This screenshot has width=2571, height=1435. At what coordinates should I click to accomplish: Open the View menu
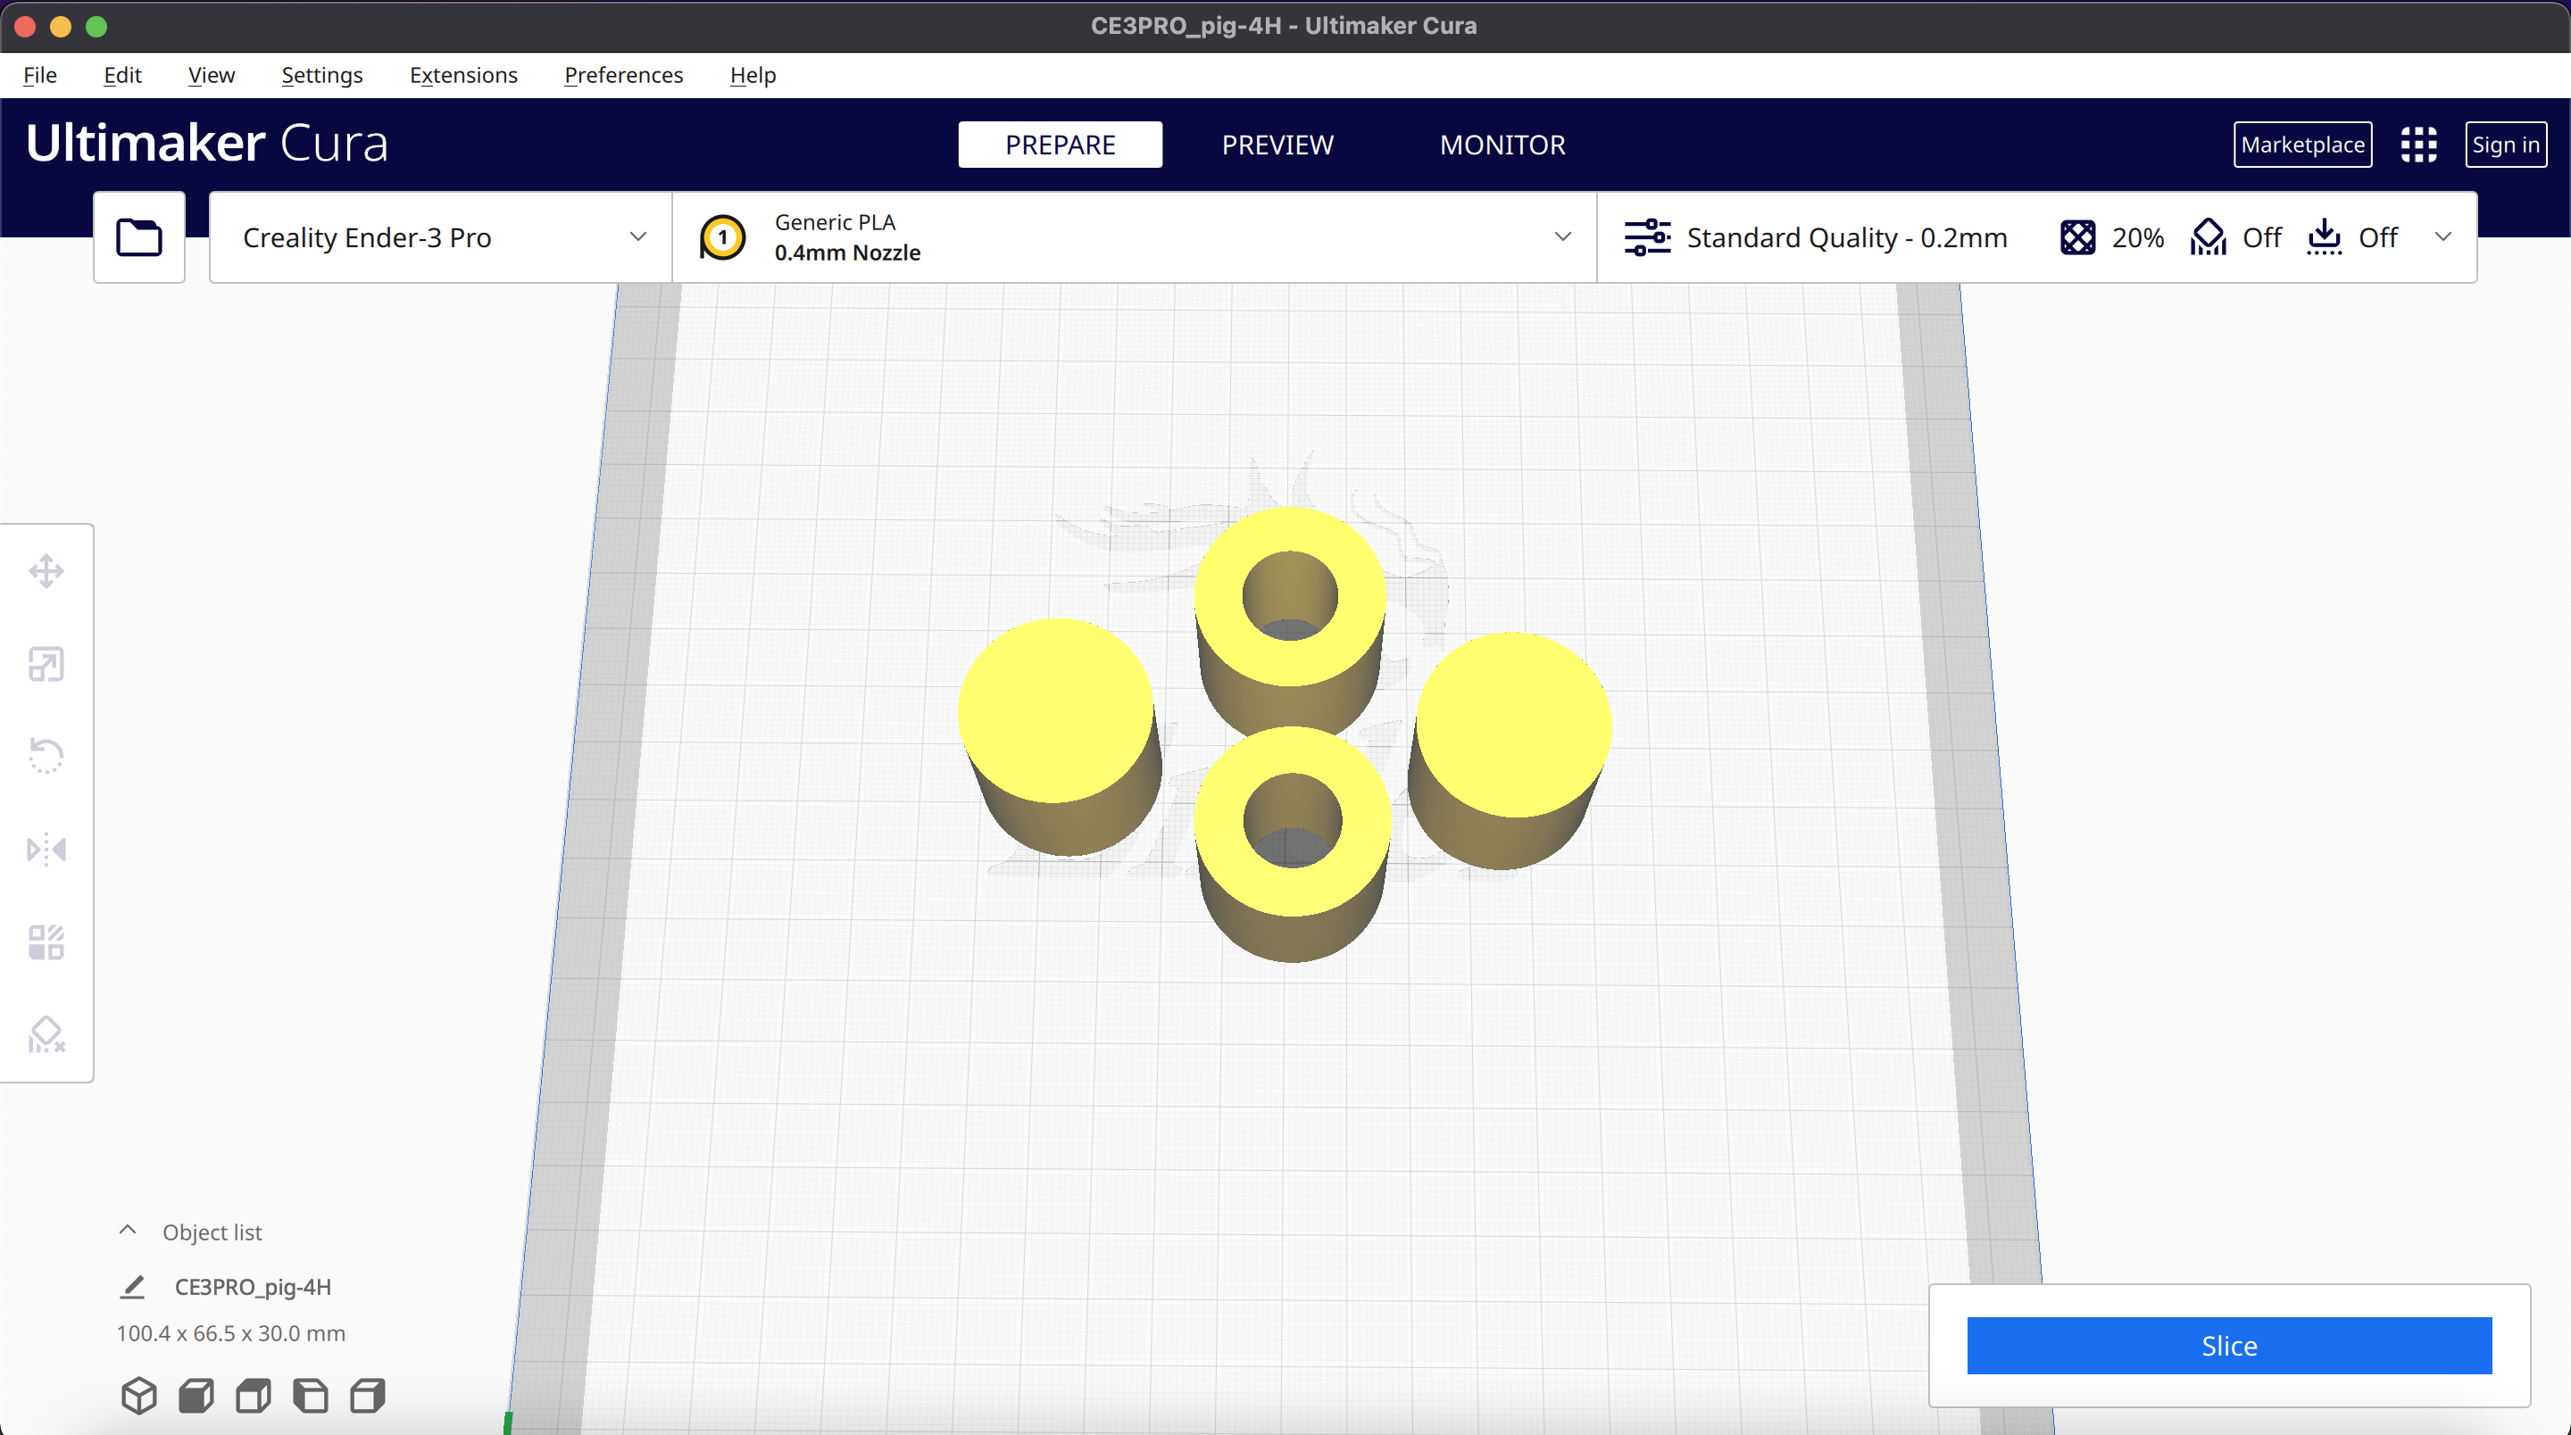pos(212,75)
